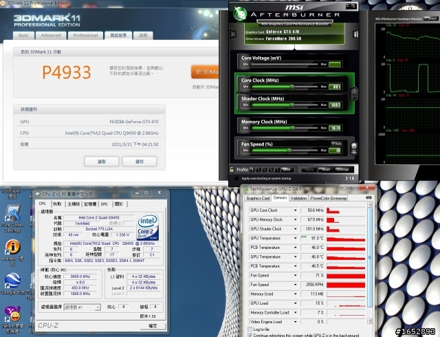This screenshot has height=337, width=440.
Task: Expand the Video Engine Load sensor dropdown
Action: click(x=295, y=322)
